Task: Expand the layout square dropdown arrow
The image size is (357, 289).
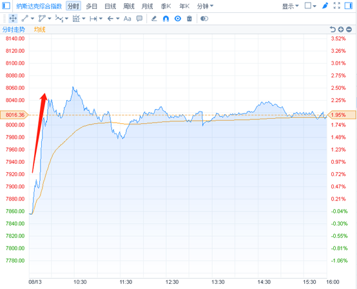Action: 314,6
